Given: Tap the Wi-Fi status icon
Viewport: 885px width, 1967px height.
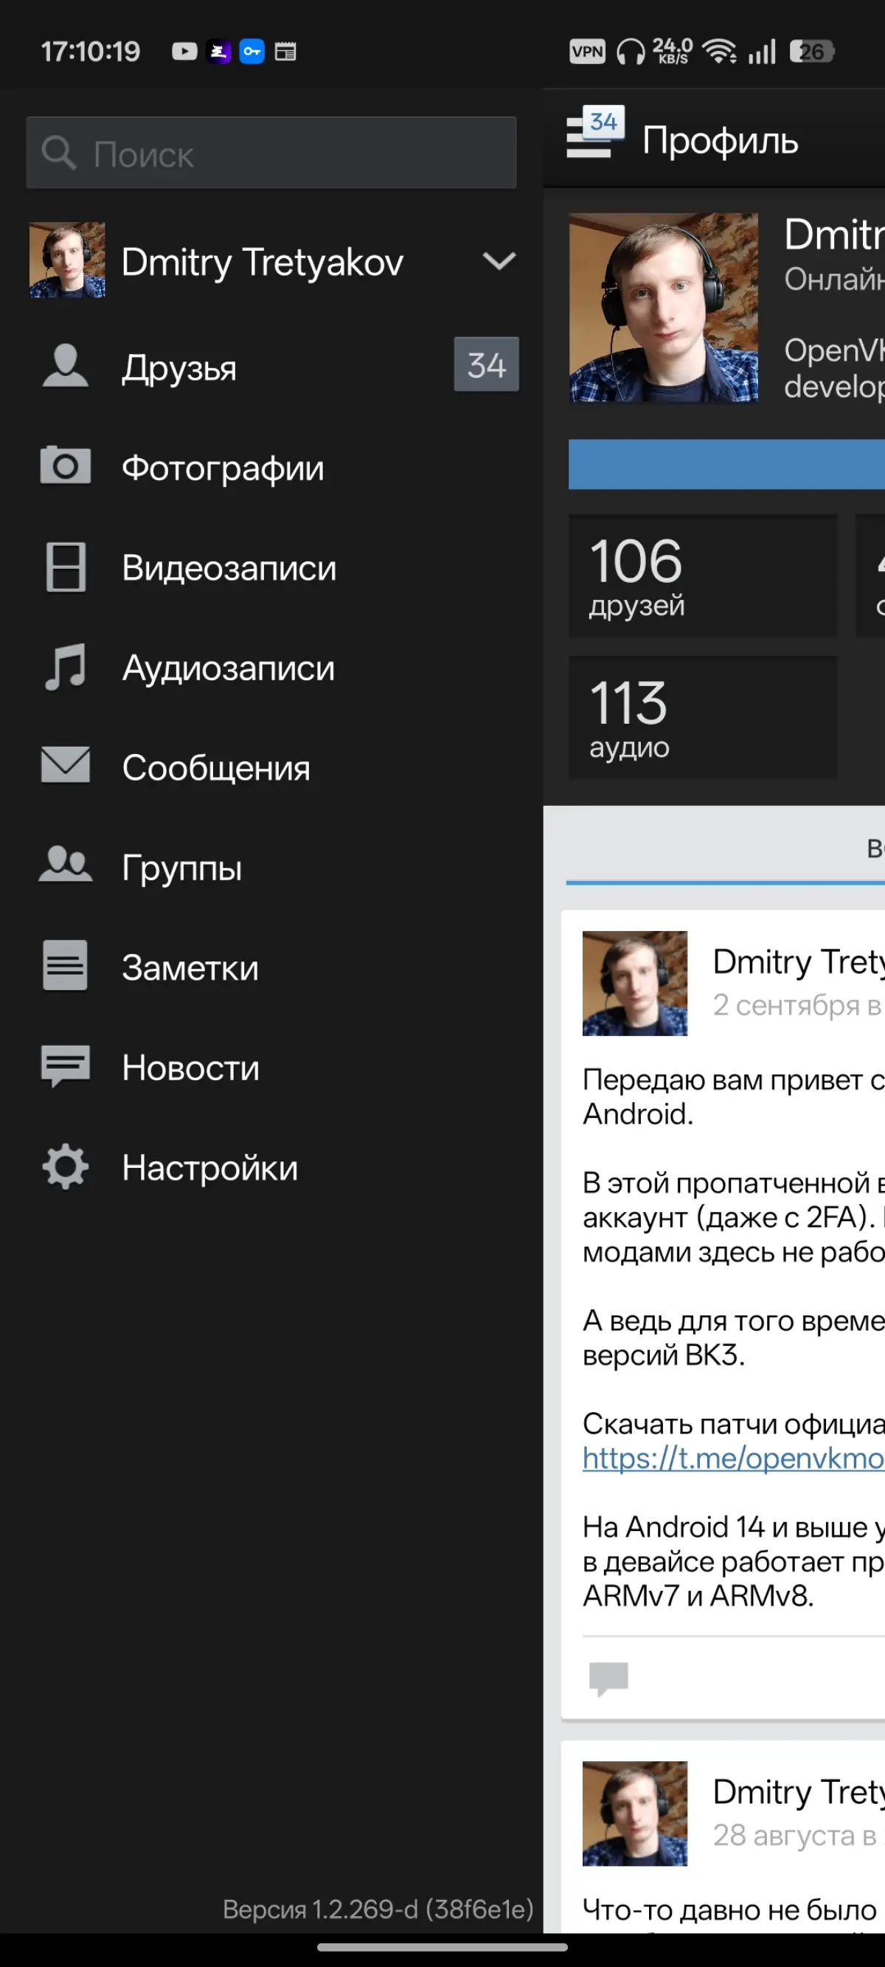Looking at the screenshot, I should click(x=719, y=51).
